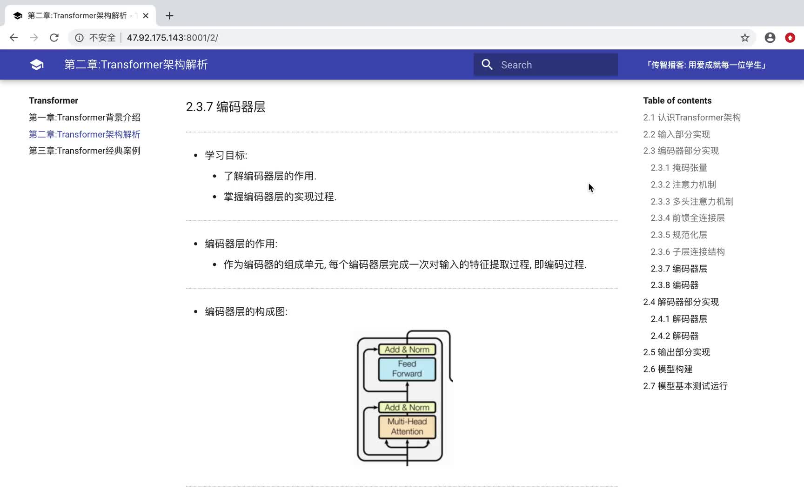Jump to 2.5 输出部分实现
Screen dimensions: 804x502
(677, 352)
